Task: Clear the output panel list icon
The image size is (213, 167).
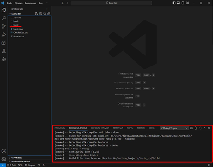Action: 191,128
